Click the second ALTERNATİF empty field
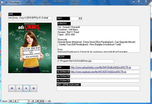The image size is (152, 104). tap(105, 76)
